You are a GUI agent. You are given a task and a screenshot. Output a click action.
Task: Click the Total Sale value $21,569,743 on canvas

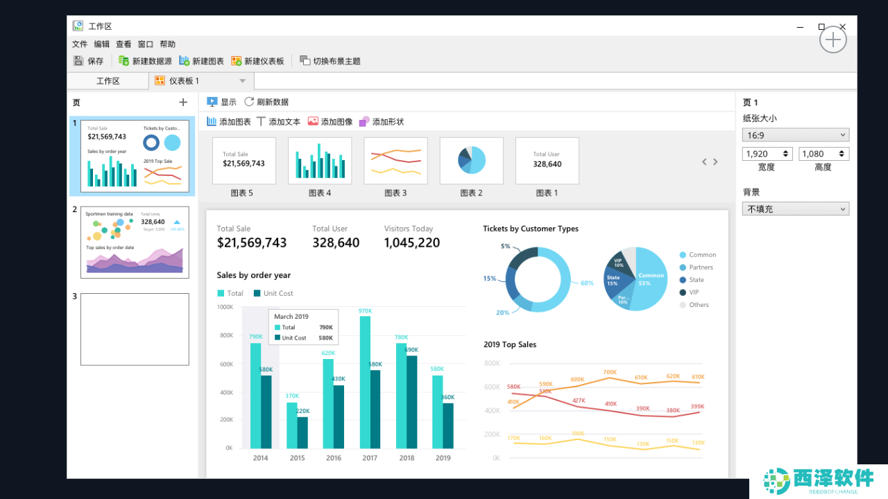pos(252,243)
